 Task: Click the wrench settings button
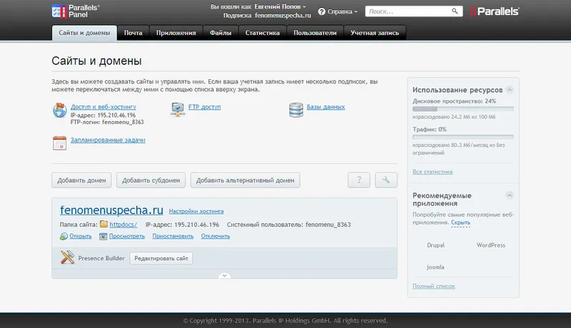386,180
